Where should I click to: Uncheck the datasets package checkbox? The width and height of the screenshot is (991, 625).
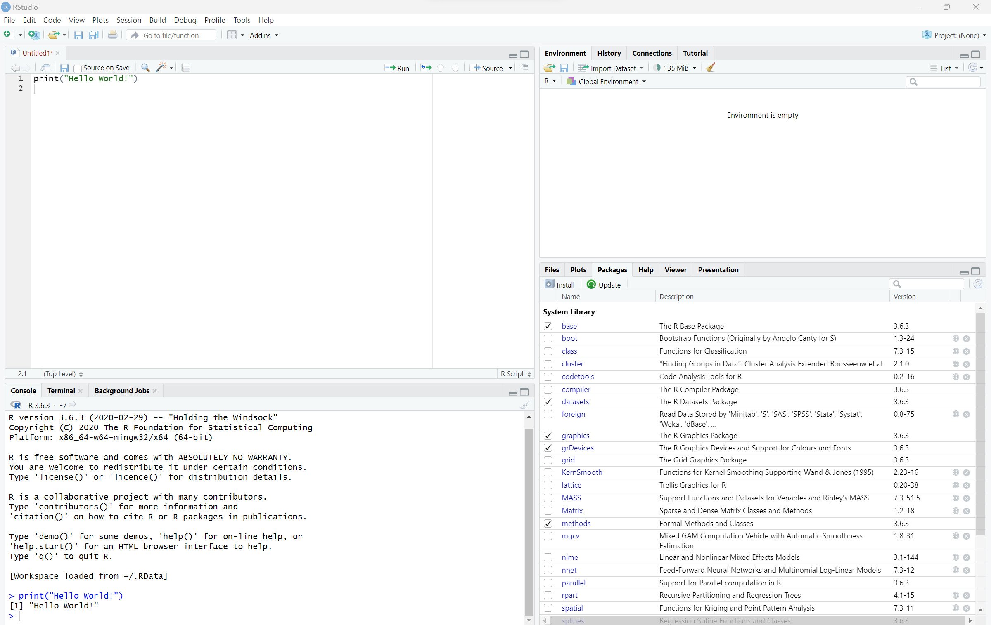[x=548, y=402]
